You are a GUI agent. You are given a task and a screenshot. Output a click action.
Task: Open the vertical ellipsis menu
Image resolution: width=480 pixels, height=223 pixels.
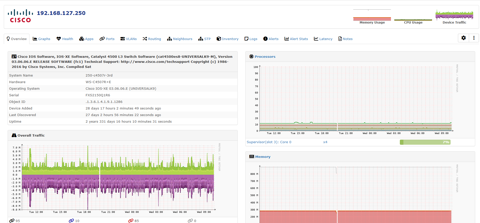(x=474, y=38)
